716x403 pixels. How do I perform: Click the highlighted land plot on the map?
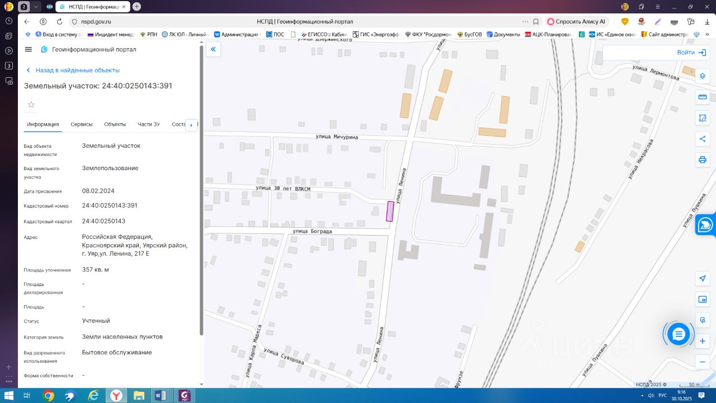click(x=390, y=211)
